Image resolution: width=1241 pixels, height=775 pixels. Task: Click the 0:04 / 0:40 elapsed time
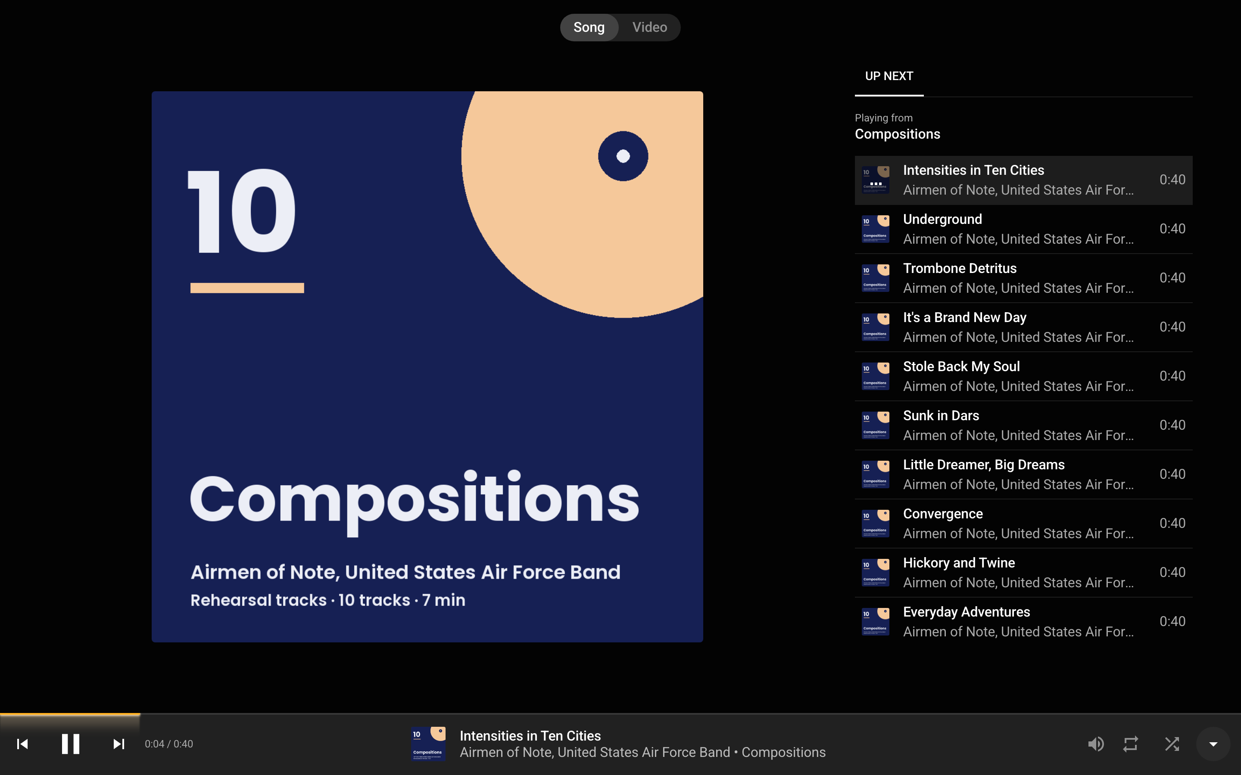pos(169,744)
